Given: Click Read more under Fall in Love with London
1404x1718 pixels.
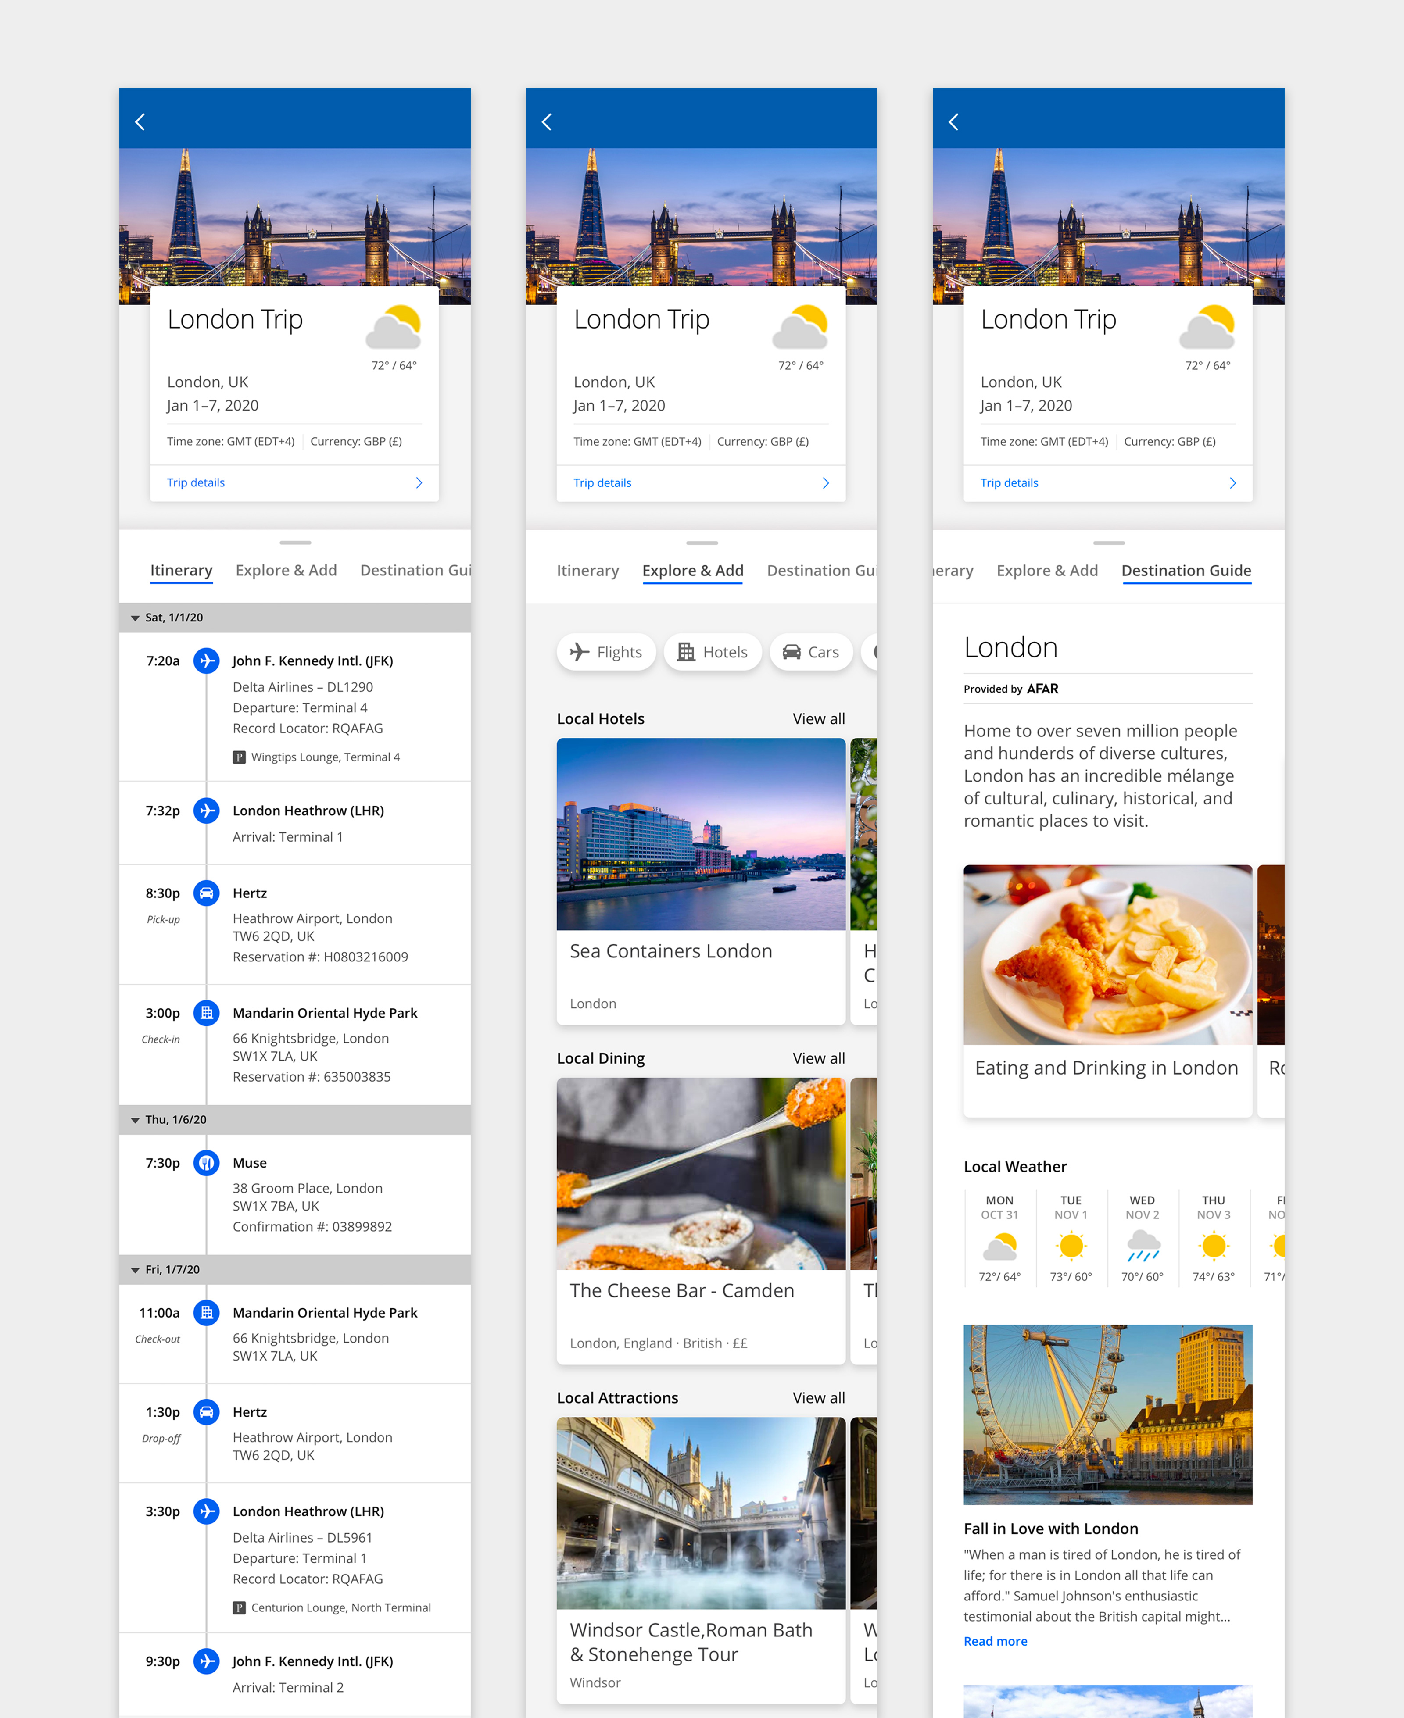Looking at the screenshot, I should coord(995,1640).
